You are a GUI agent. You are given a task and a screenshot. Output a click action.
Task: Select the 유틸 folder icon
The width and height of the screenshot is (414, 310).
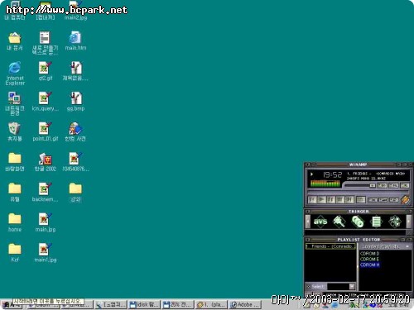click(15, 193)
